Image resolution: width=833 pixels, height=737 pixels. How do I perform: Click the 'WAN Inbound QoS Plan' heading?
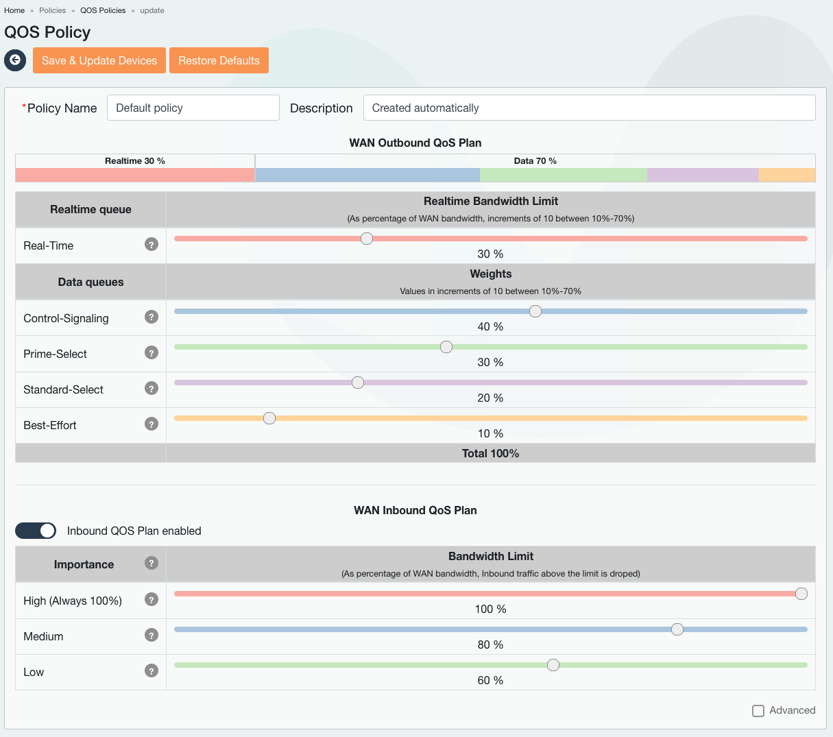click(415, 510)
